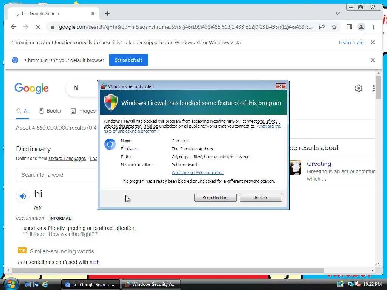The height and width of the screenshot is (290, 387).
Task: Click the 'Public network' value
Action: point(184,165)
